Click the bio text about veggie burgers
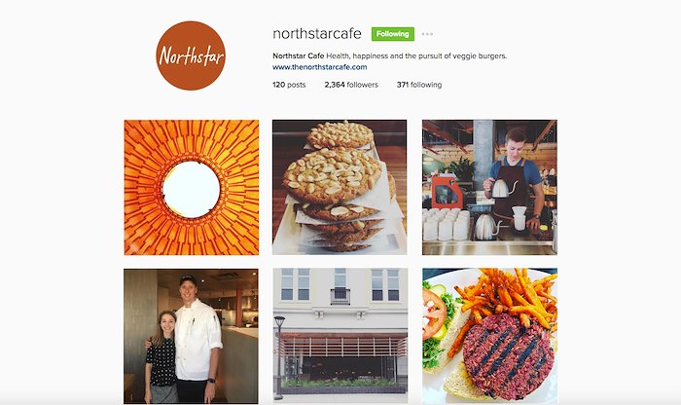This screenshot has height=405, width=681. pos(416,55)
